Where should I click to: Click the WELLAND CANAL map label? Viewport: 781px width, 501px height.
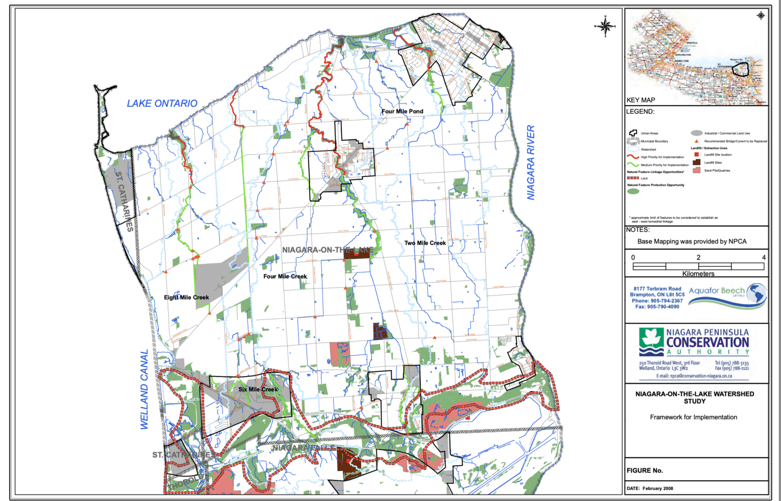(x=144, y=390)
